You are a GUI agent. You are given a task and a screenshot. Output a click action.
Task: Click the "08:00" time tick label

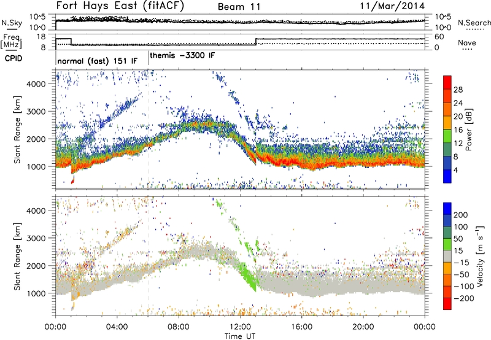[x=178, y=327]
